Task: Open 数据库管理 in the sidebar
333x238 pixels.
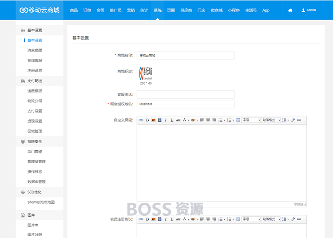Action: coord(36,182)
